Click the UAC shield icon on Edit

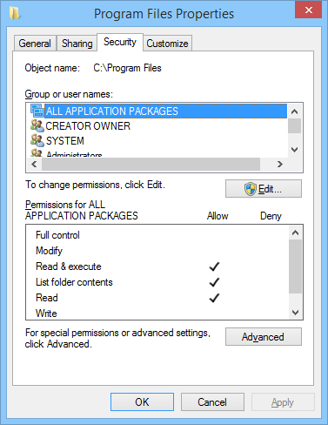(x=250, y=189)
